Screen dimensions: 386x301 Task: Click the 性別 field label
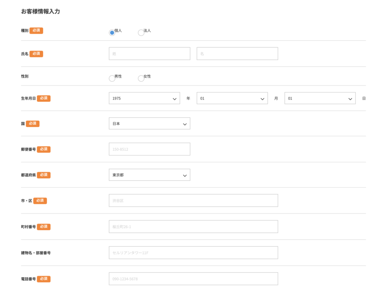pos(25,76)
